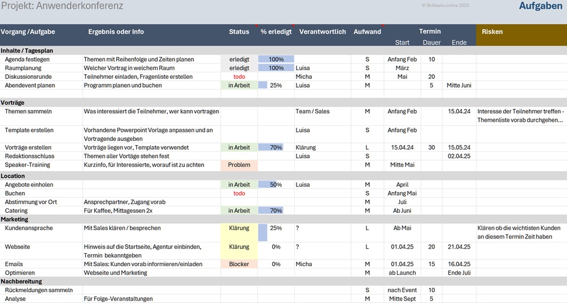
Task: Select the 'Projekt: Anwenderkonferenz' title
Action: (x=62, y=6)
